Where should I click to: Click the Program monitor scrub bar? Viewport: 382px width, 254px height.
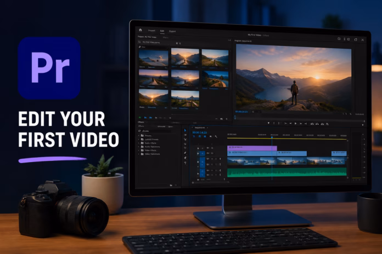tap(300, 119)
